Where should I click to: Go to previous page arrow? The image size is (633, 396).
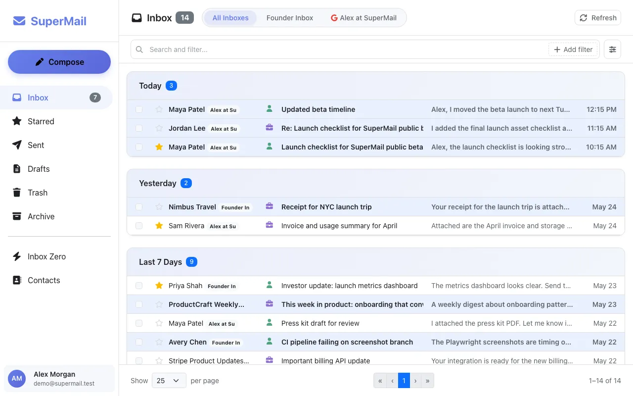[x=392, y=381]
